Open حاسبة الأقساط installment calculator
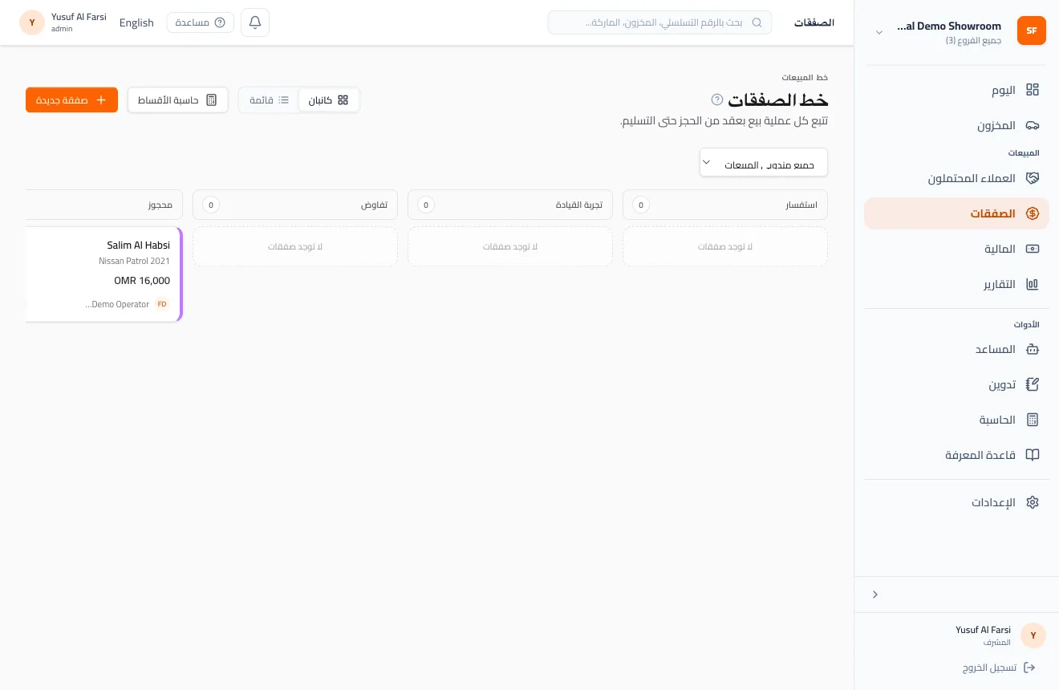Screen dimensions: 1059x690 point(178,100)
